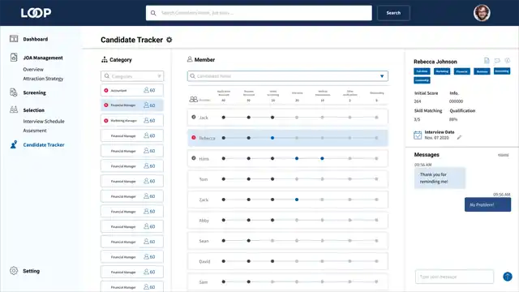Click magnifier icon in Categories search

point(107,76)
